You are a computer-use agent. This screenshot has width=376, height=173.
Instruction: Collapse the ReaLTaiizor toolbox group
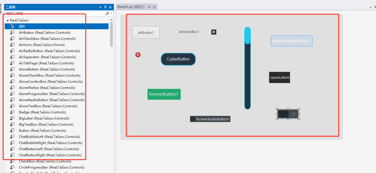pos(7,21)
